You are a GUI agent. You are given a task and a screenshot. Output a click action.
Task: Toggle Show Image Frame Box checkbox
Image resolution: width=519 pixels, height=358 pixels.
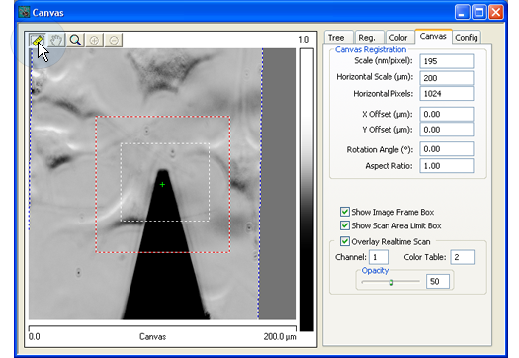tap(345, 212)
